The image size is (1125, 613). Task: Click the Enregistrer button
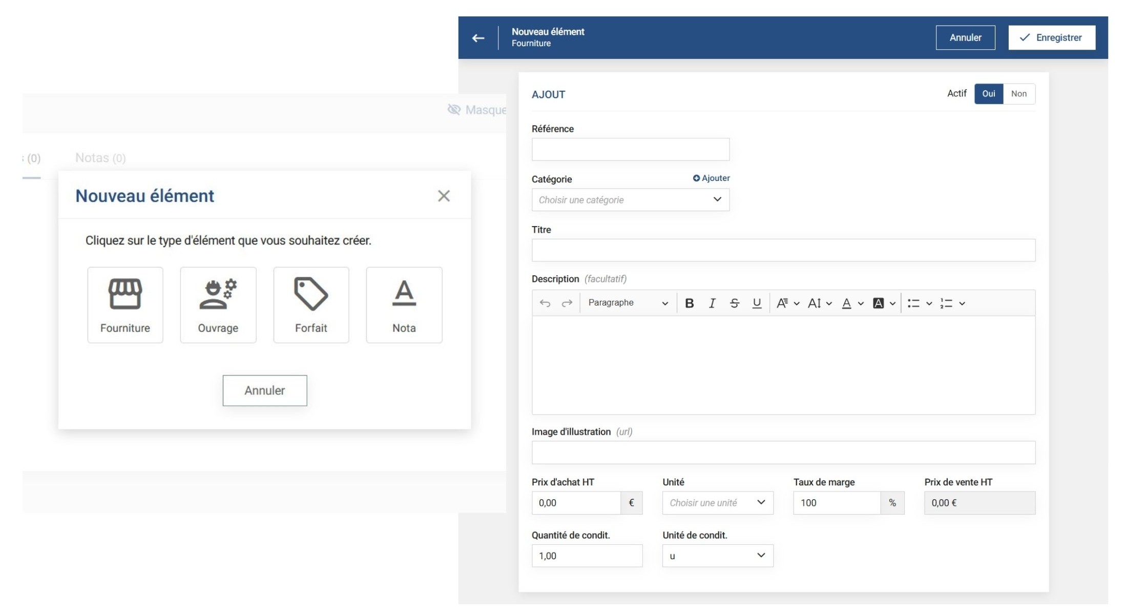(x=1051, y=38)
